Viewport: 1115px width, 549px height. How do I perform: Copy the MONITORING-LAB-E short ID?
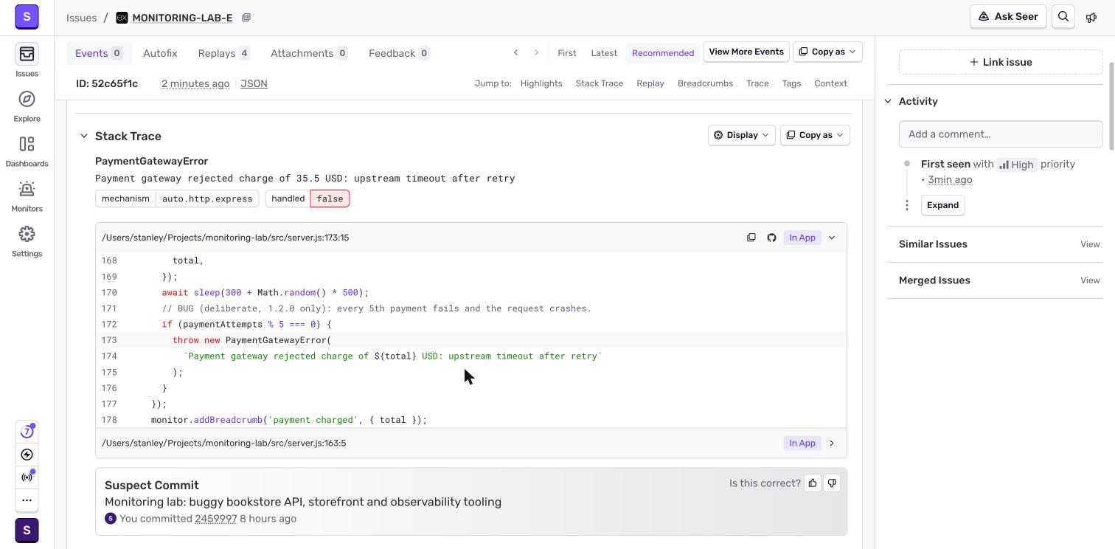(x=246, y=18)
